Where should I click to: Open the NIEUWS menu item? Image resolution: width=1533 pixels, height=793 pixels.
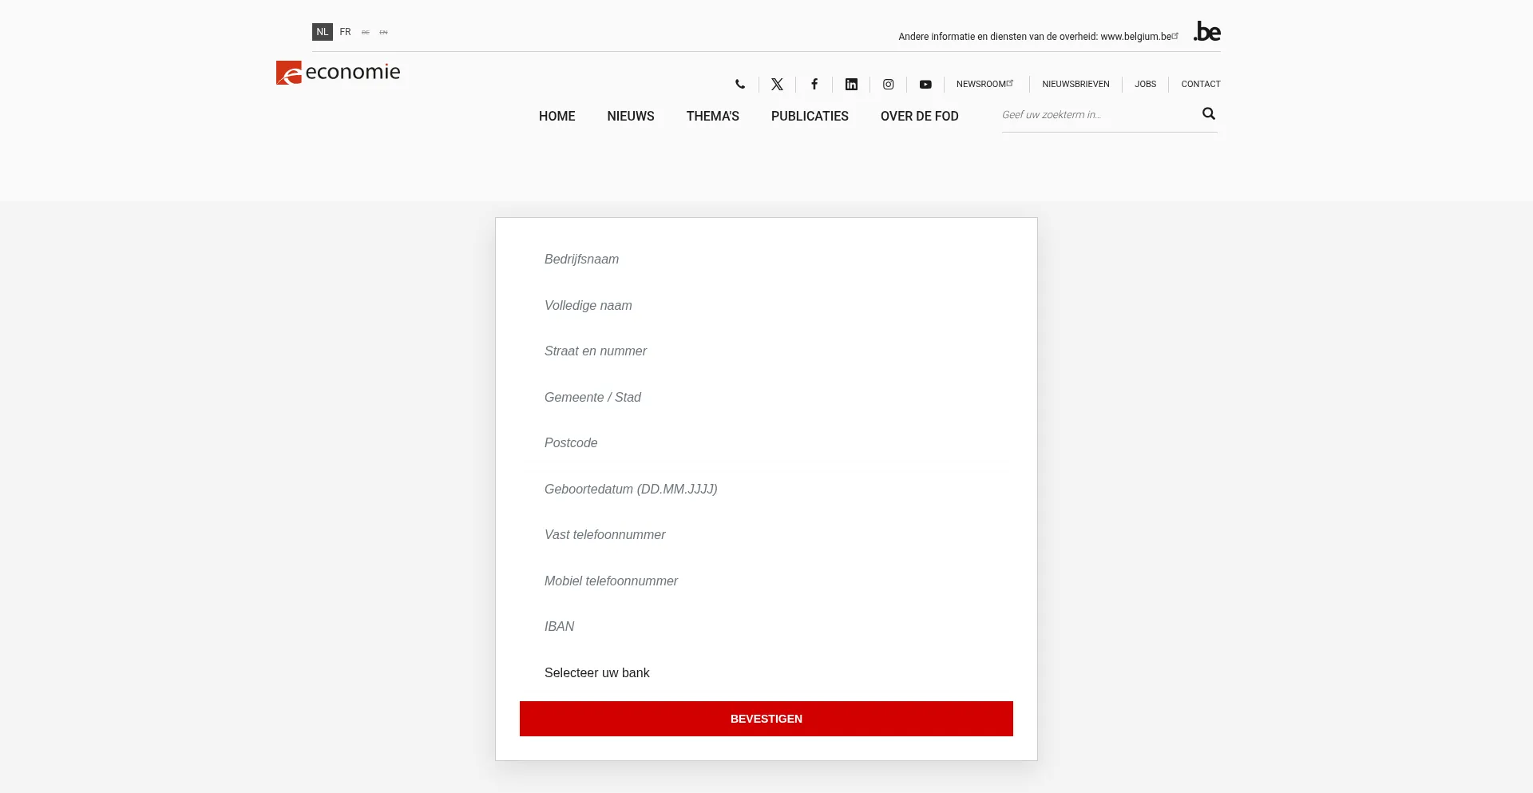(630, 116)
